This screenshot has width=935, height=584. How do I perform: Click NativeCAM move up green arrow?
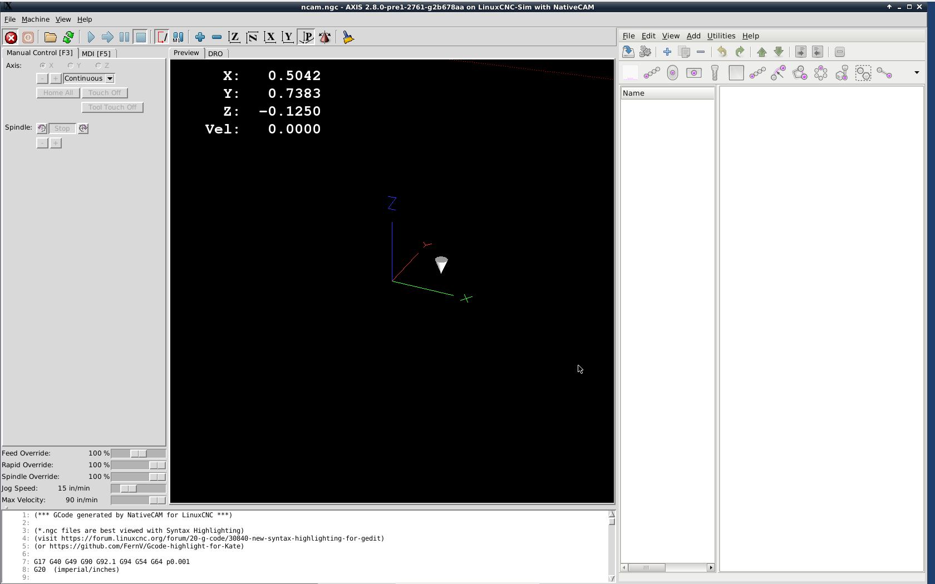point(762,52)
